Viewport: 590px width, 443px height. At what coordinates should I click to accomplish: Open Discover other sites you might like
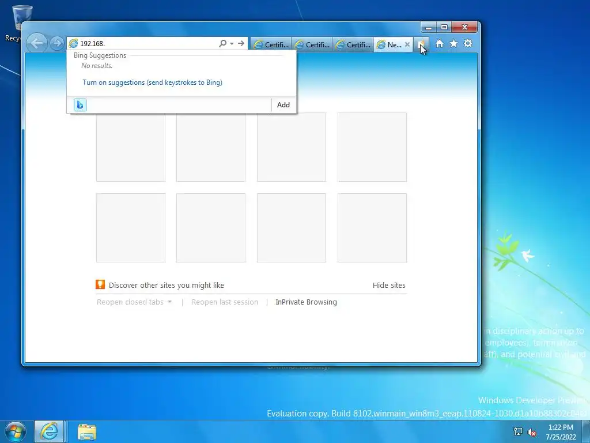coord(167,285)
